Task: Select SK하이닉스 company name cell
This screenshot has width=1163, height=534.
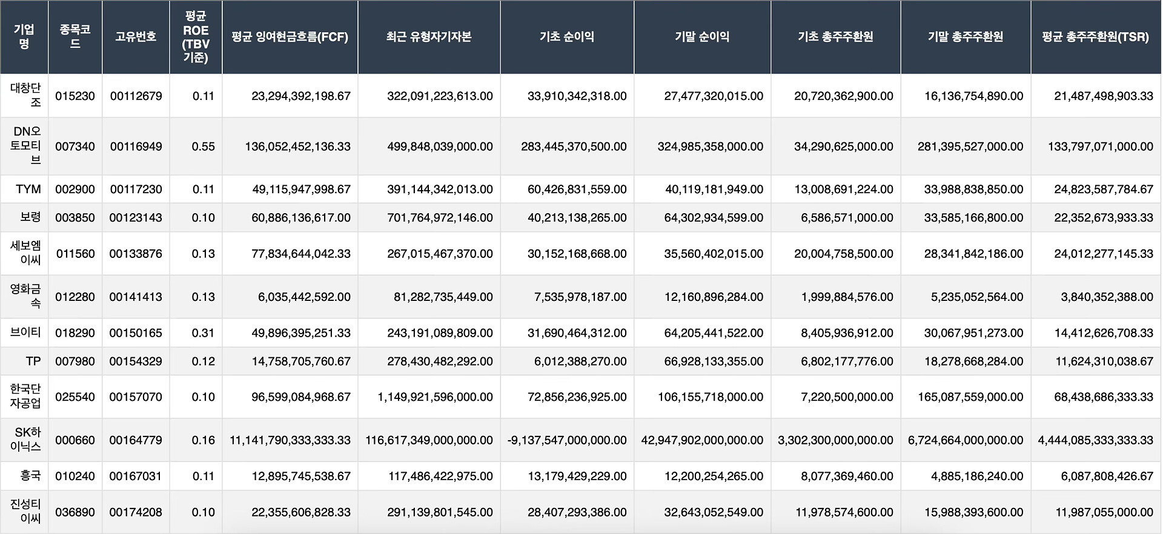Action: 27,440
